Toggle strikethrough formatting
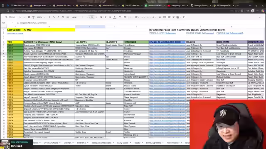 click(x=110, y=17)
